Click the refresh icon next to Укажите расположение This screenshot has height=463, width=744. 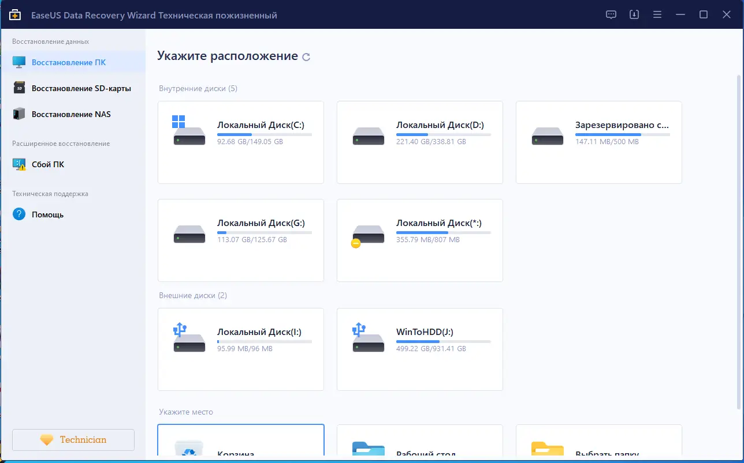tap(307, 56)
